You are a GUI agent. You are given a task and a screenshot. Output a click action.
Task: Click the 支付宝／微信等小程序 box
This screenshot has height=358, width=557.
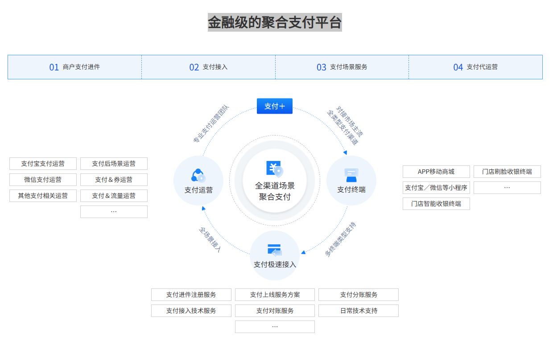(436, 188)
